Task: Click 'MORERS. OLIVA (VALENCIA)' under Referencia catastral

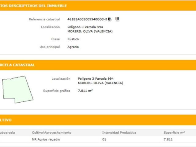Action: [x=90, y=31]
